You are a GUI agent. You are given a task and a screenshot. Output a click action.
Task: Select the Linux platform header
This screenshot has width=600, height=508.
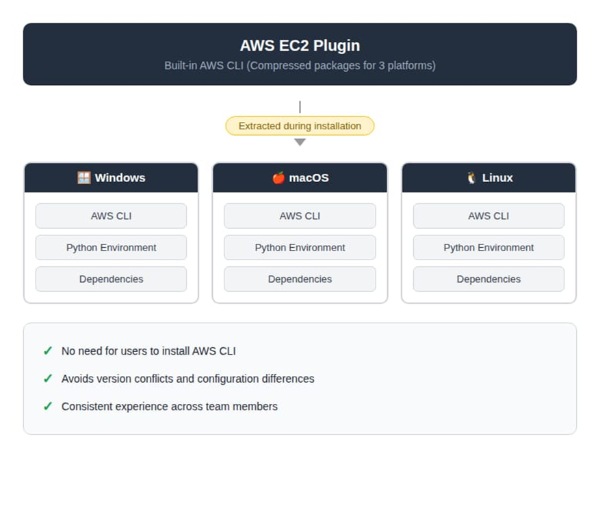click(488, 178)
